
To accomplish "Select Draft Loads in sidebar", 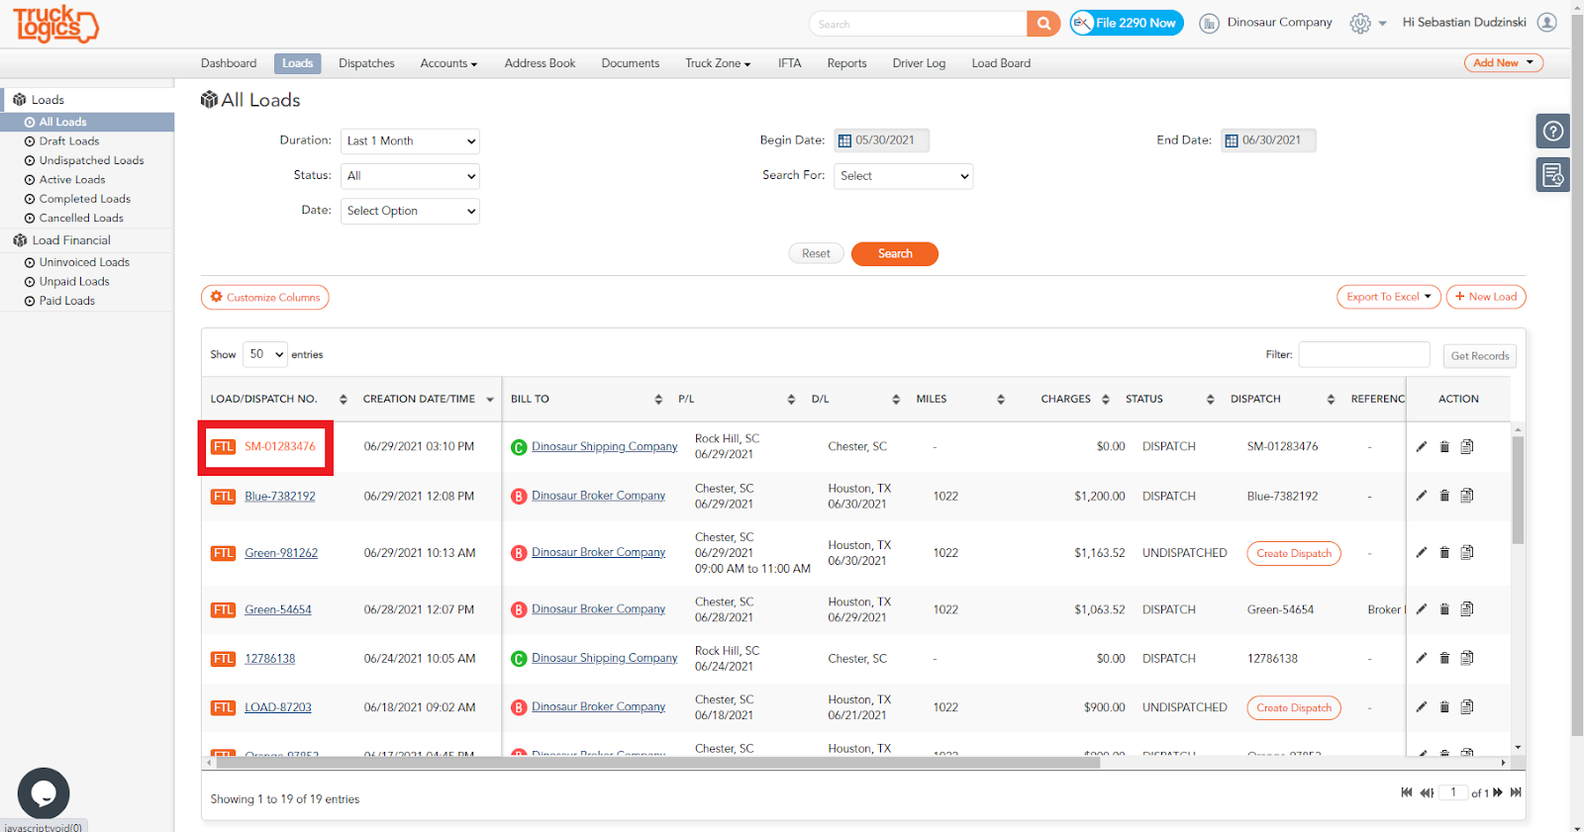I will point(69,141).
